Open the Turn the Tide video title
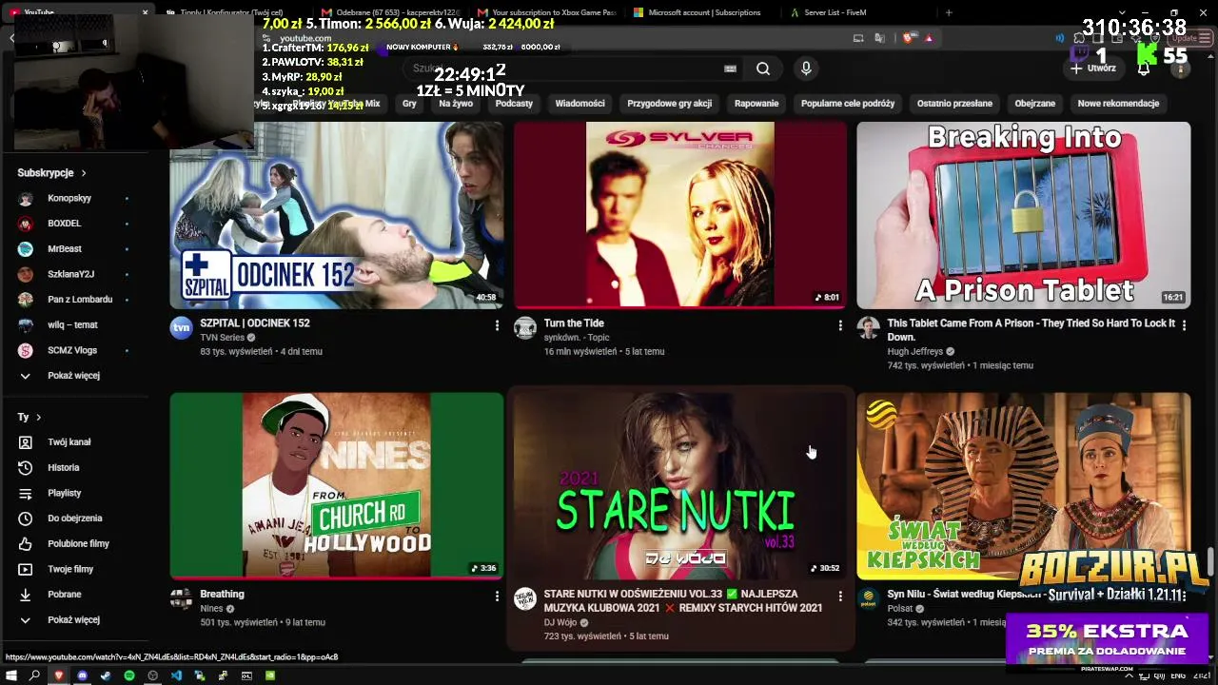 tap(574, 323)
